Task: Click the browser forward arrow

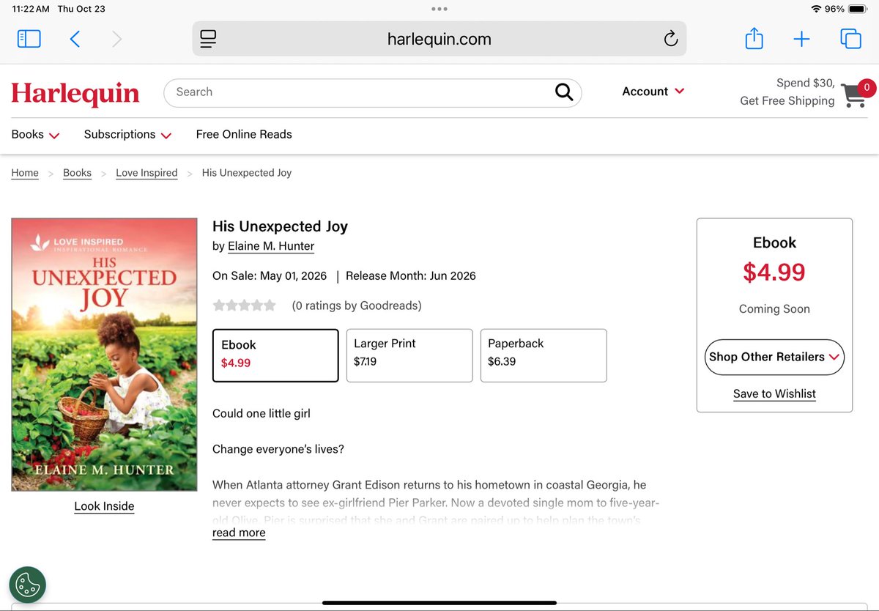Action: [x=116, y=39]
